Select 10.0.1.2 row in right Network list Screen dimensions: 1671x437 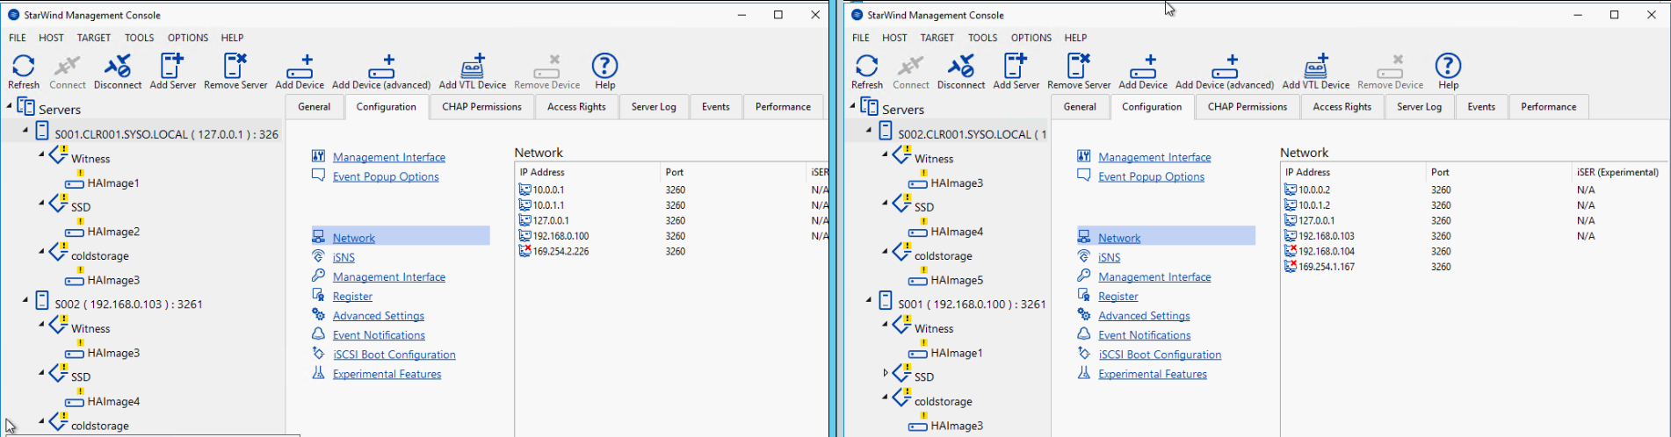(1472, 205)
